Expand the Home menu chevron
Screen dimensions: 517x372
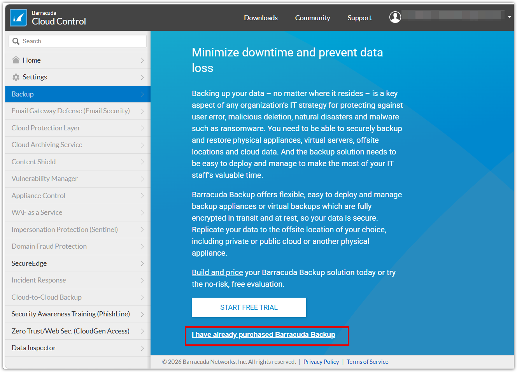(x=142, y=60)
